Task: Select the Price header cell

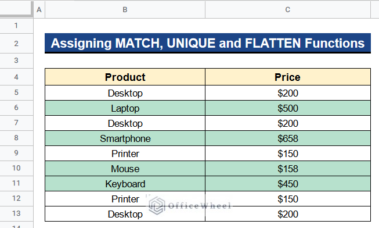Action: click(x=288, y=77)
